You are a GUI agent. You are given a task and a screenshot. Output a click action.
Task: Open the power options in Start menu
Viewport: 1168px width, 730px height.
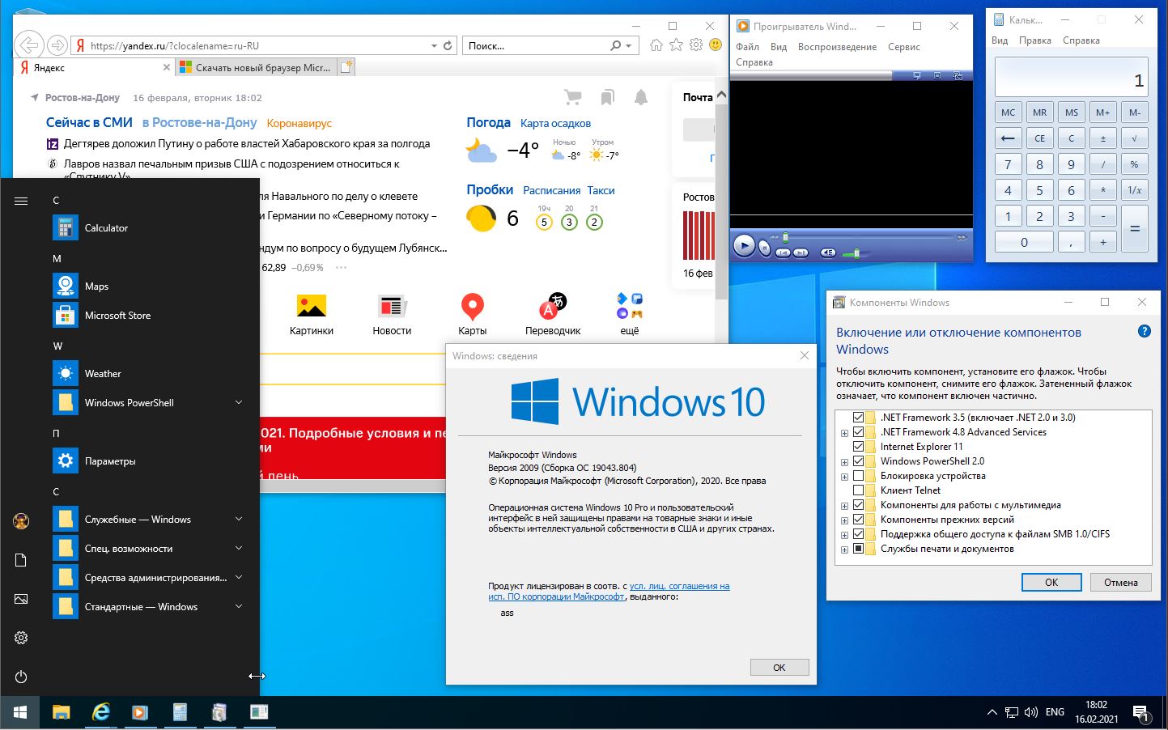coord(21,677)
